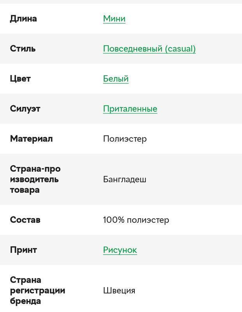
Task: Click the Полиэстер material value
Action: [125, 139]
